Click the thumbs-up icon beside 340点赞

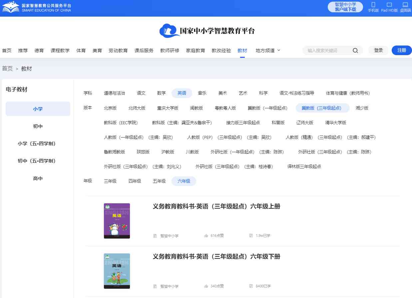pyautogui.click(x=206, y=286)
